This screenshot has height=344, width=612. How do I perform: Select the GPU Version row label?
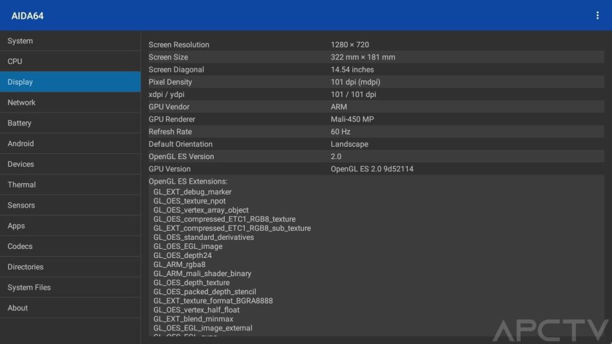pos(170,169)
